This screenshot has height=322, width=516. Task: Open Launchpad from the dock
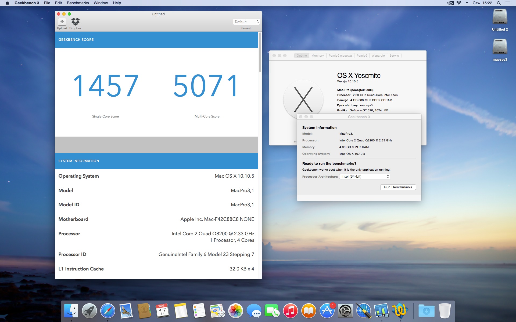(x=89, y=311)
